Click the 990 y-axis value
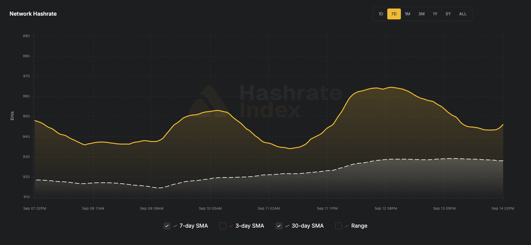This screenshot has height=245, width=531. click(27, 36)
